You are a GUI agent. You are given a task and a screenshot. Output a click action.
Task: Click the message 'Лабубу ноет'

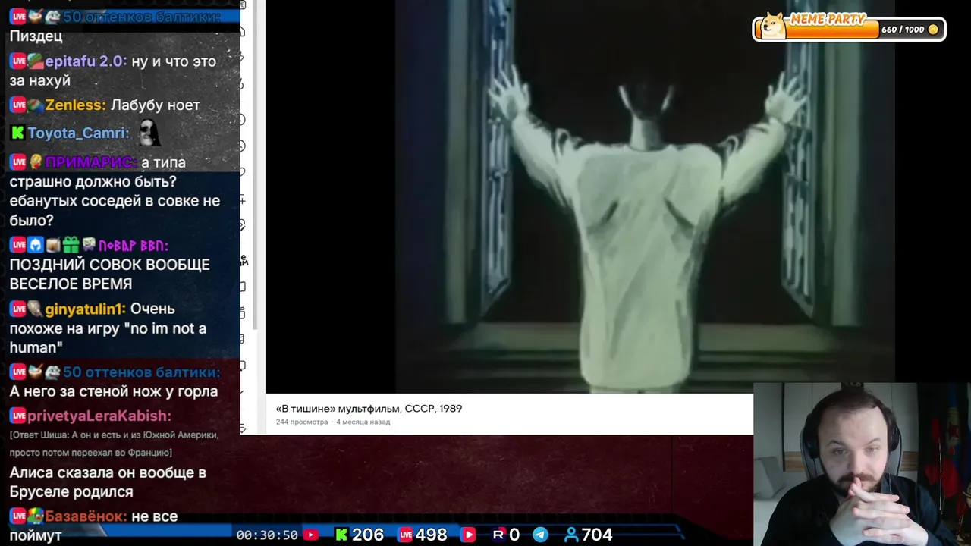(156, 105)
